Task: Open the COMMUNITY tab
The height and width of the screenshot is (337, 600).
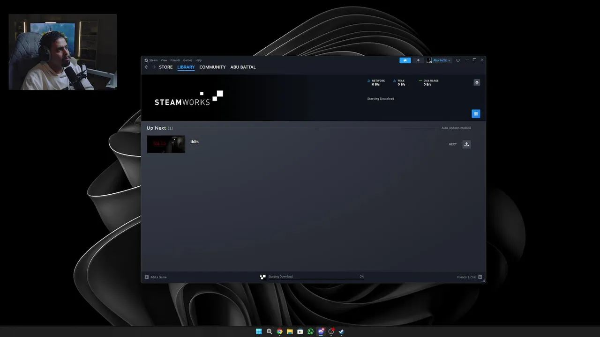Action: pyautogui.click(x=212, y=67)
